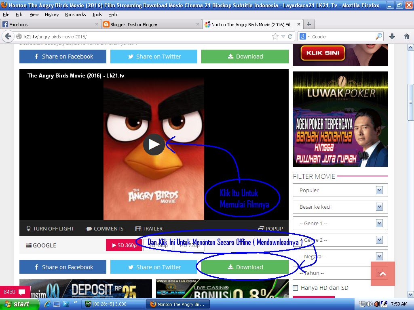Expand the Populer filter dropdown
Image resolution: width=414 pixels, height=310 pixels.
point(340,190)
